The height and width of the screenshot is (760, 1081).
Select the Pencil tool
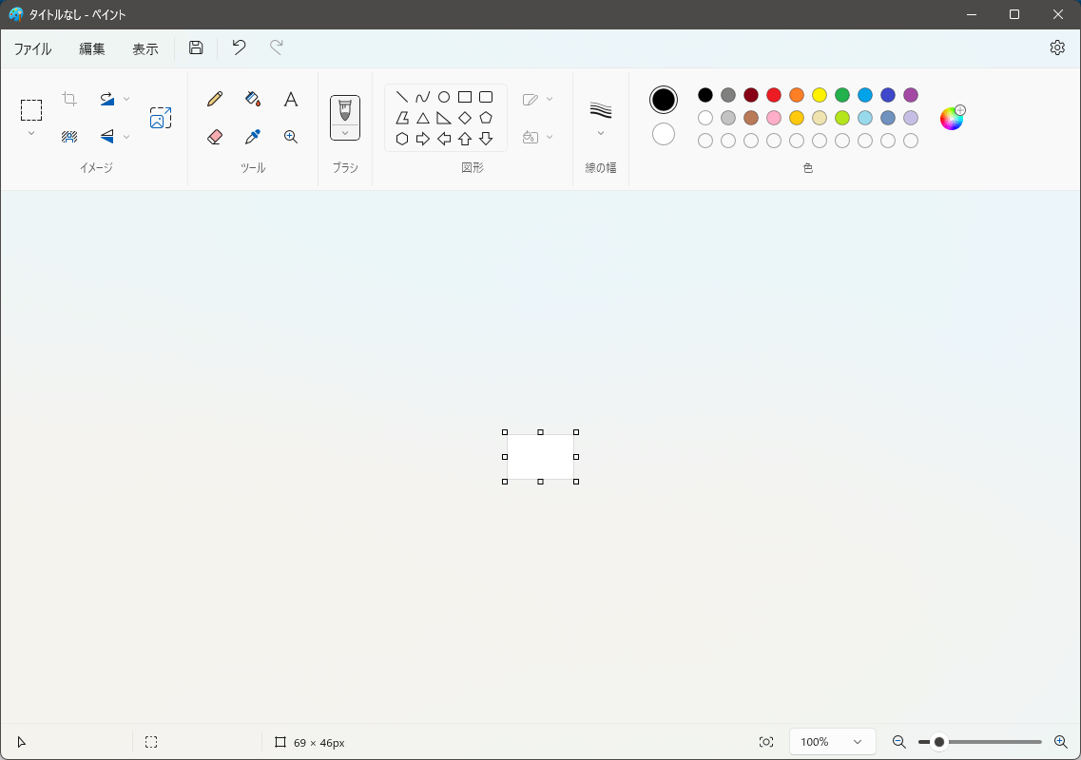(215, 98)
